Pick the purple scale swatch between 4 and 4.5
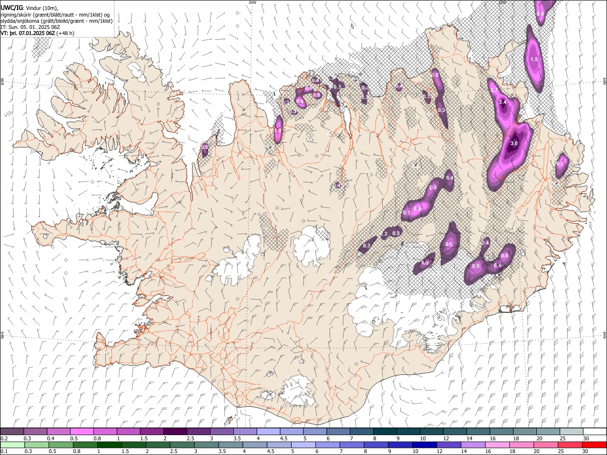Screen dimensions: 607x455 tap(268, 431)
